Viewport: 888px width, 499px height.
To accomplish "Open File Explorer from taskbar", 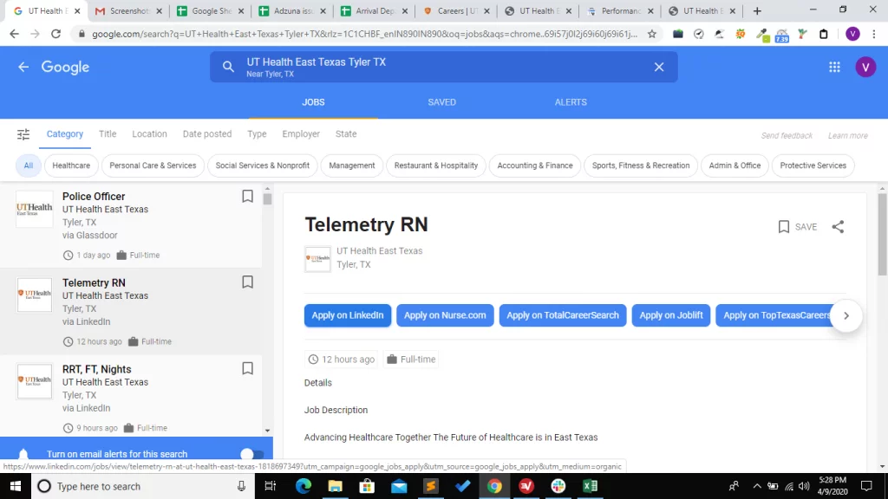I will pos(336,486).
